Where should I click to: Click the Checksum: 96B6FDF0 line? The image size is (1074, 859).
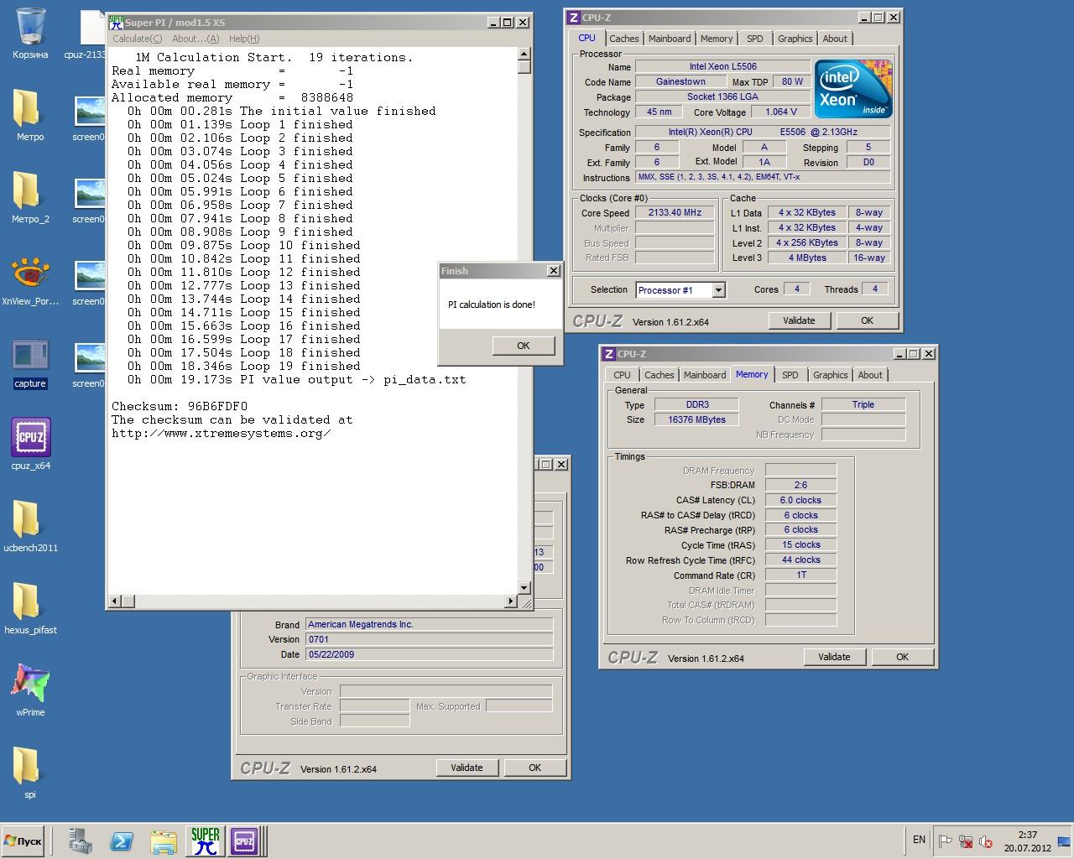click(180, 406)
